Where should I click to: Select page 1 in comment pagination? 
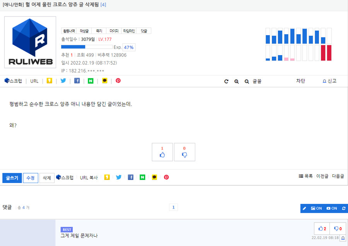pos(174,207)
